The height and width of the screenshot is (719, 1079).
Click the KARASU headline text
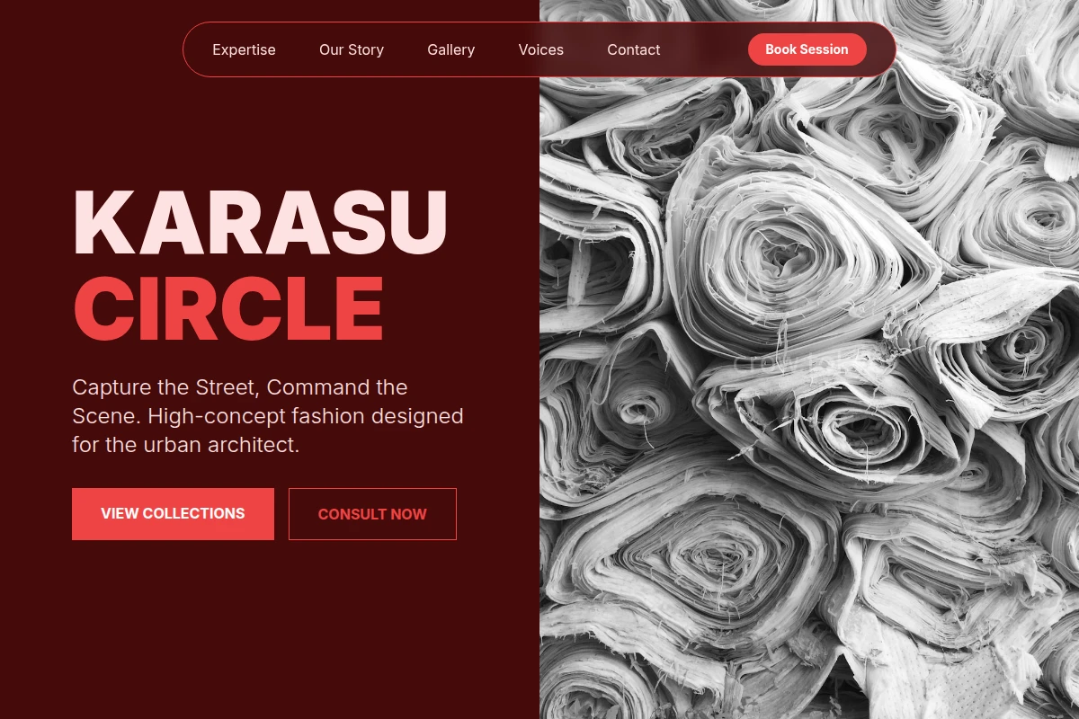[260, 223]
